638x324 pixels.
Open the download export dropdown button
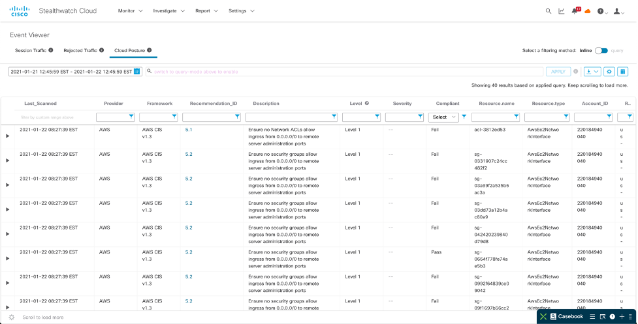[x=592, y=72]
